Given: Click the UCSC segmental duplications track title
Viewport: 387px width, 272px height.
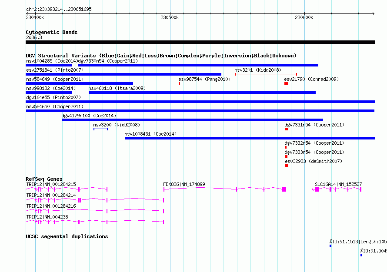Looking at the screenshot, I should tap(67, 236).
